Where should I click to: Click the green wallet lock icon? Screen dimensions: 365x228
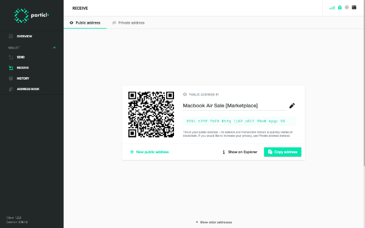(x=339, y=7)
